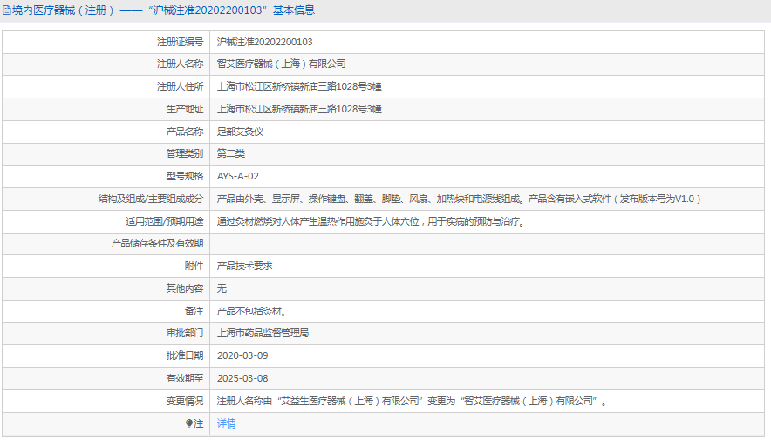Select the page title 境内医疗器械（注册）基本信息
Image resolution: width=771 pixels, height=440 pixels.
tap(163, 10)
